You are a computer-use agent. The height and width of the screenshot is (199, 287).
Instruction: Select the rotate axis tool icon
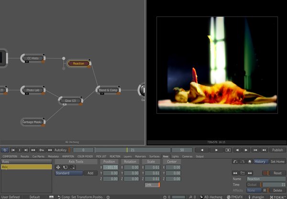[65, 167]
